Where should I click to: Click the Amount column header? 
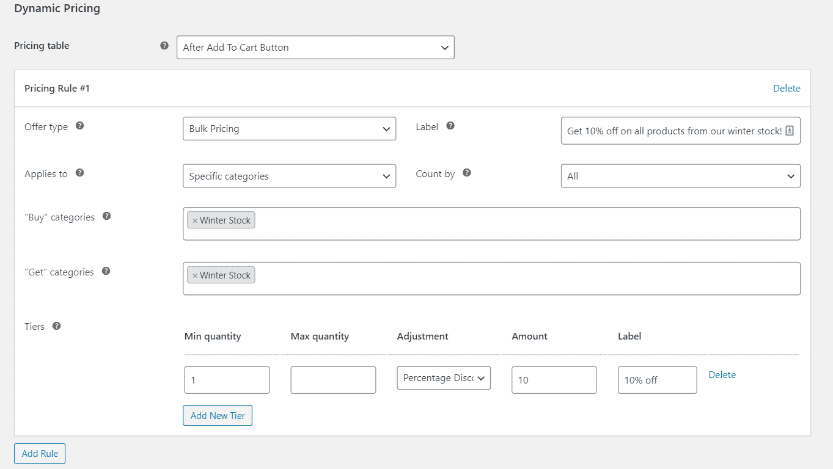530,336
